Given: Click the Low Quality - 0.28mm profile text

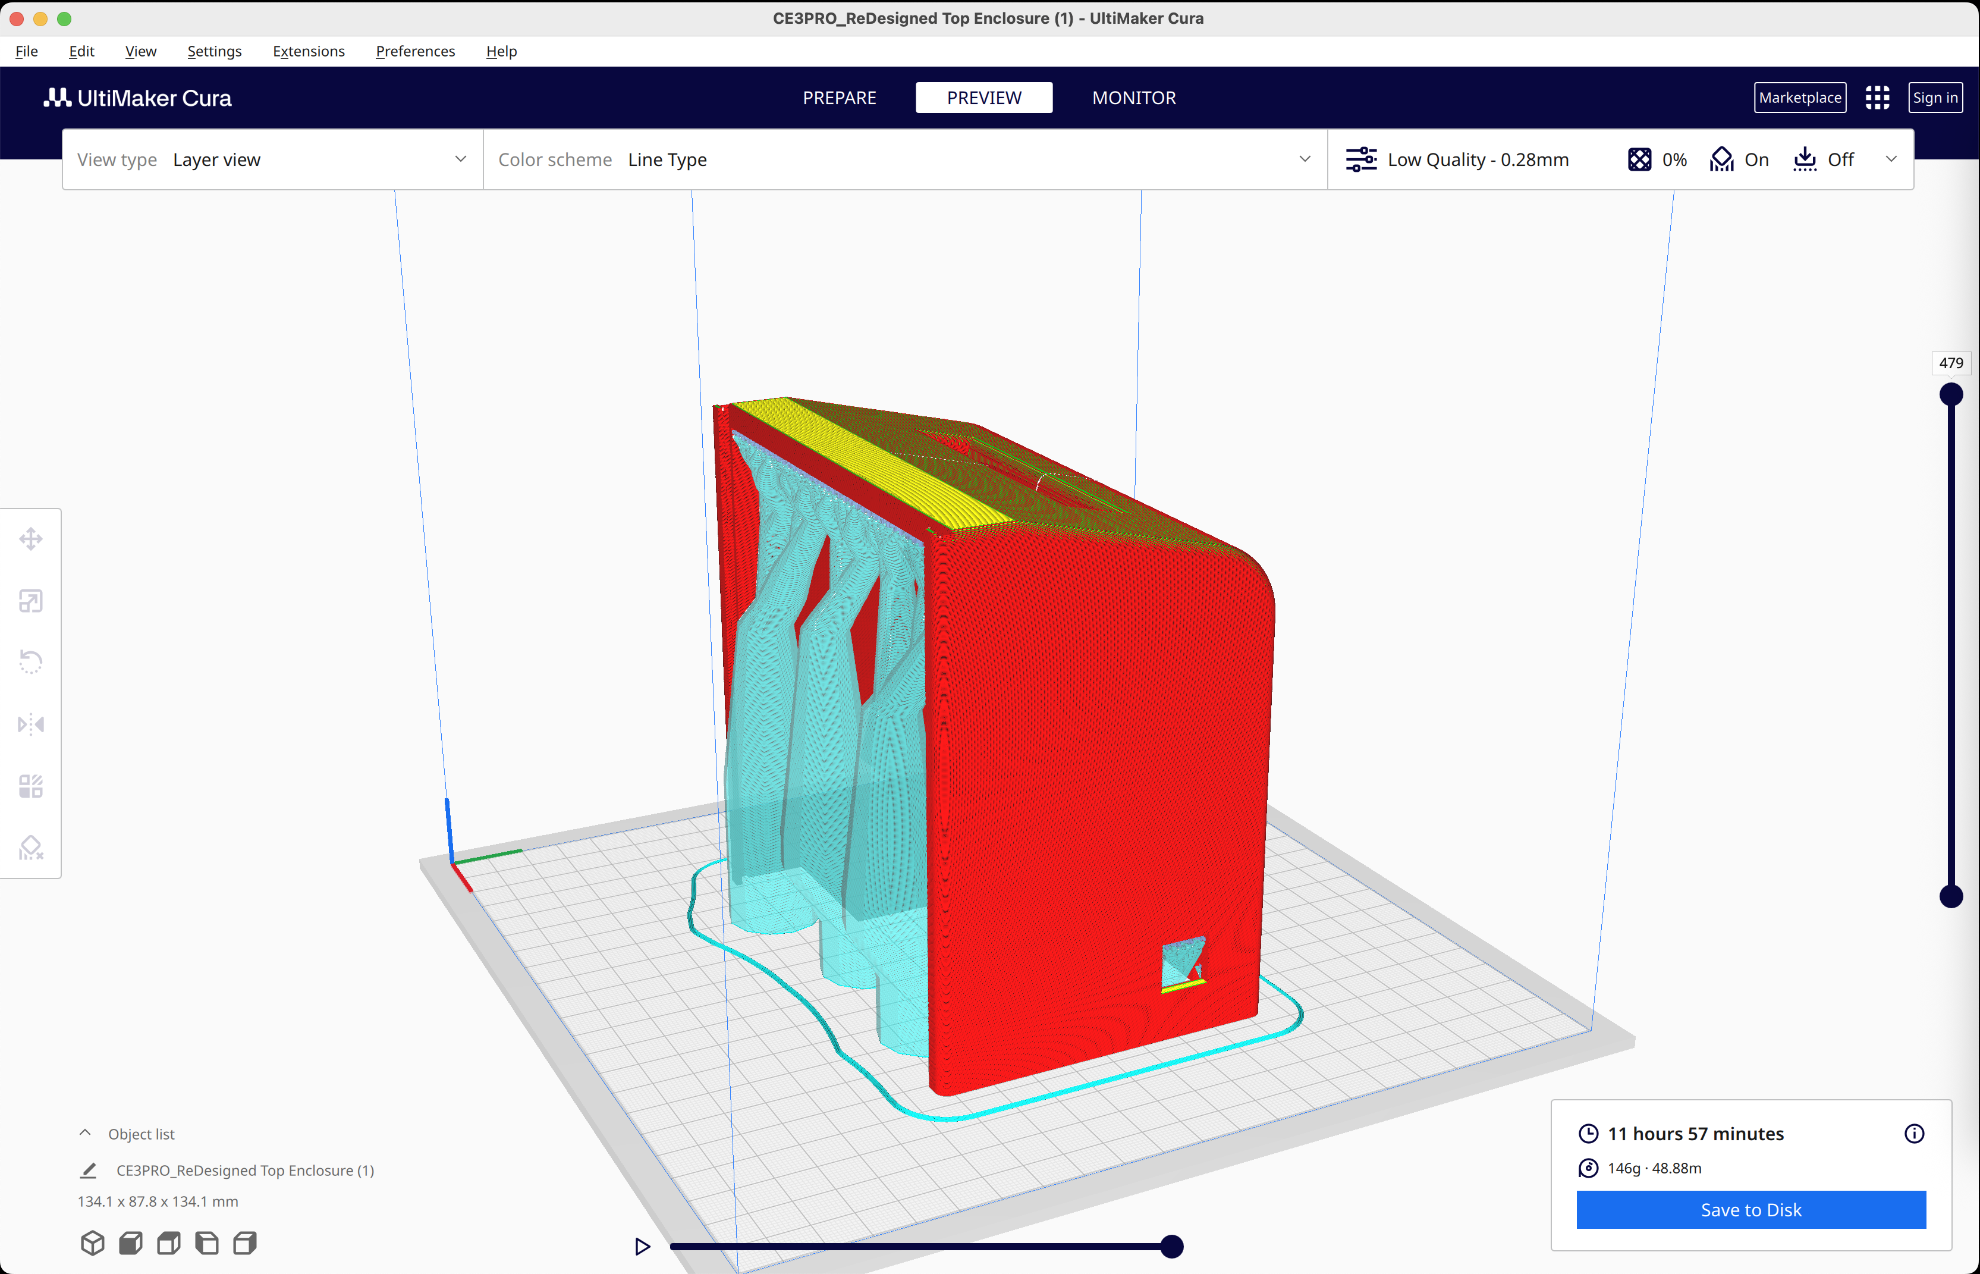Looking at the screenshot, I should [1477, 159].
